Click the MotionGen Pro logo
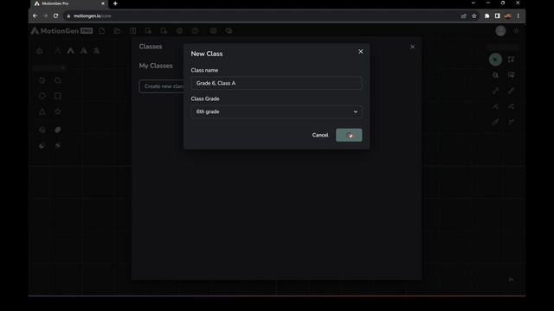Image resolution: width=554 pixels, height=311 pixels. click(x=61, y=31)
